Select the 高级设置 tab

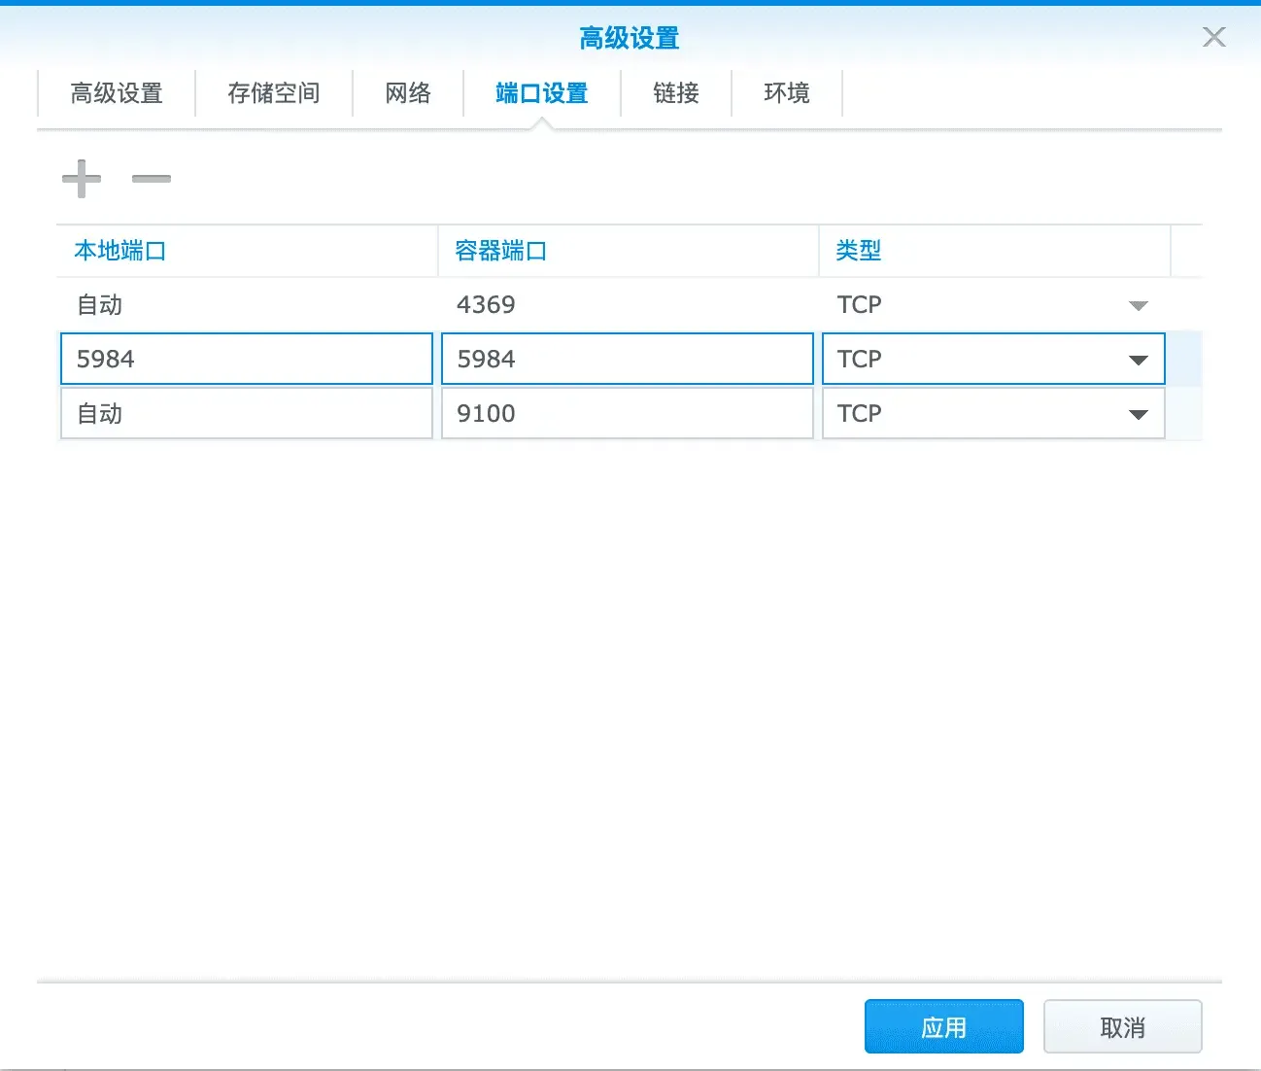(x=116, y=93)
